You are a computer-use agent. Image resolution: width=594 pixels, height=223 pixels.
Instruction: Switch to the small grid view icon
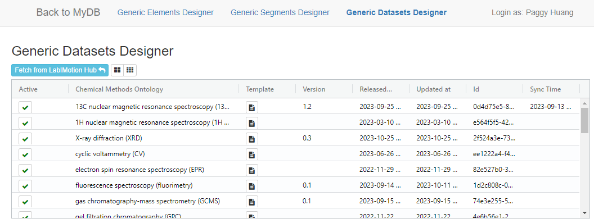pos(130,70)
